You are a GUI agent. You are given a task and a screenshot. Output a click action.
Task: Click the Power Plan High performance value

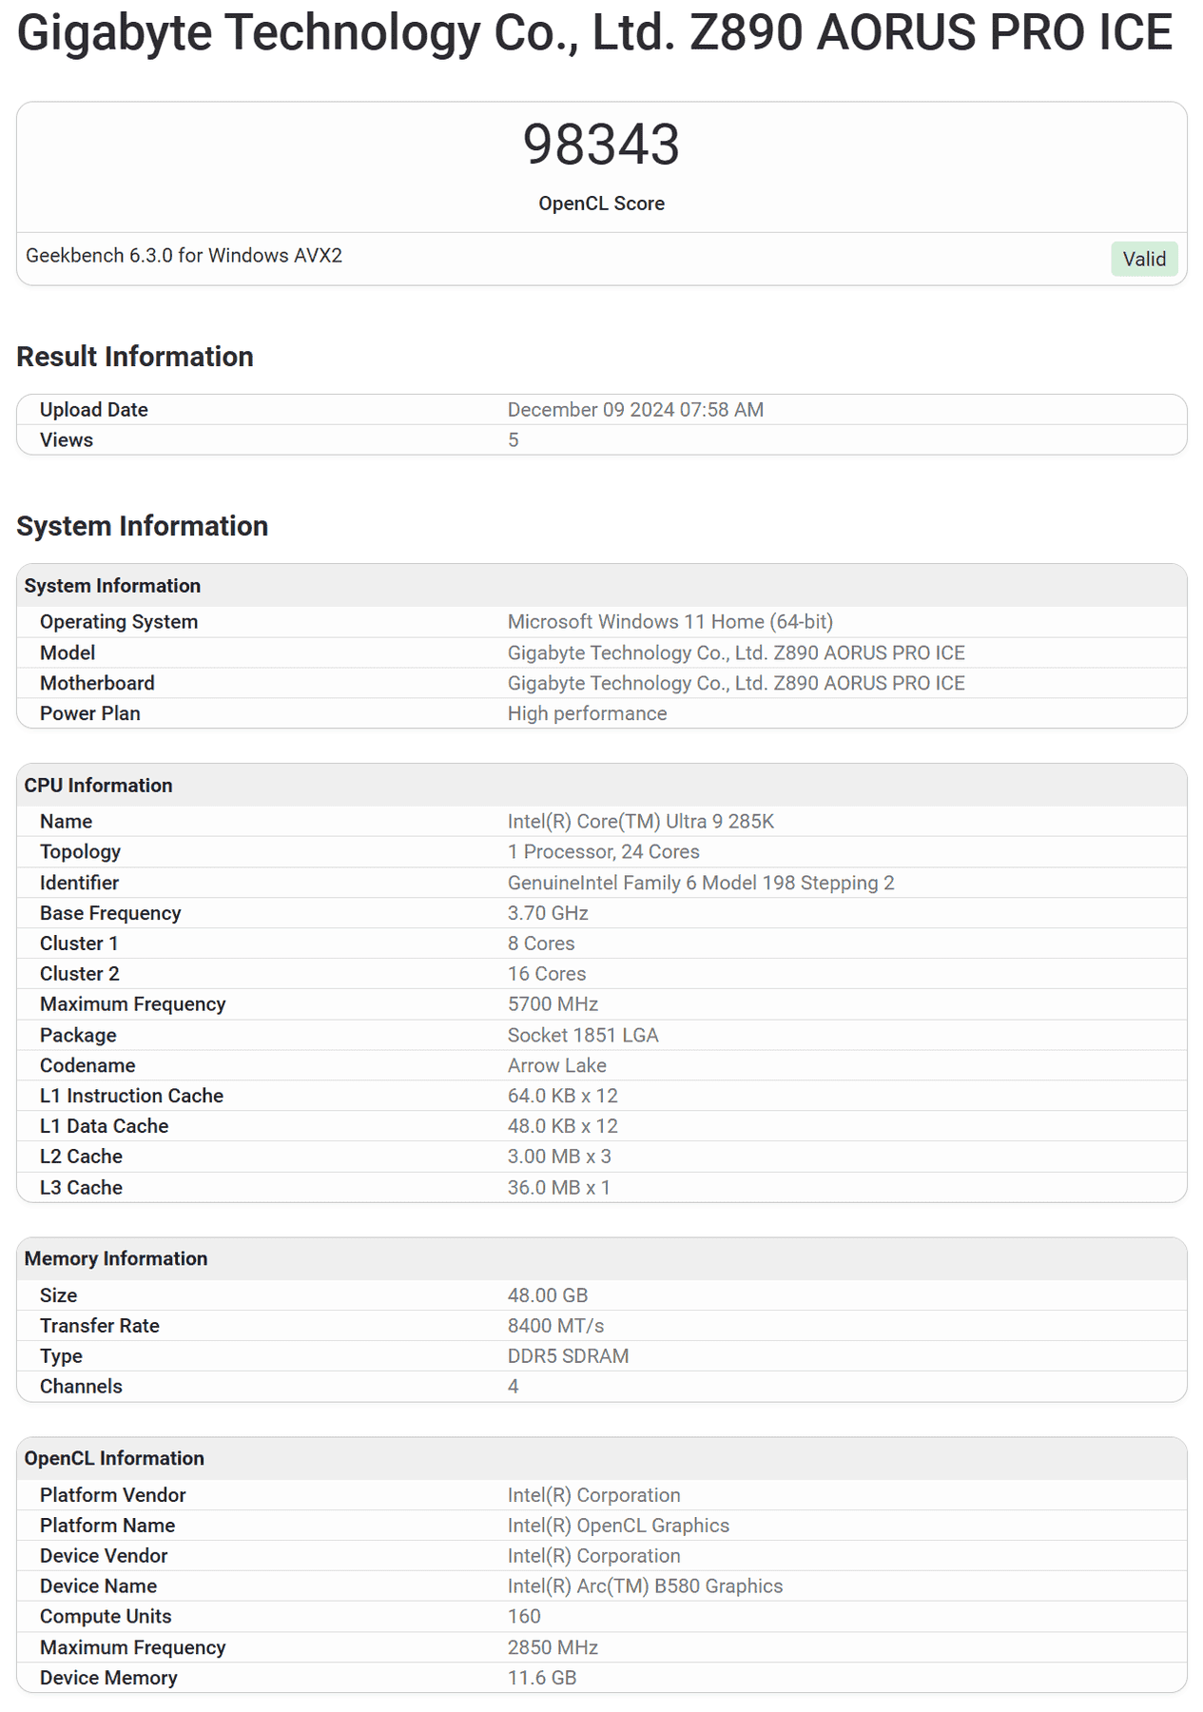[x=587, y=713]
